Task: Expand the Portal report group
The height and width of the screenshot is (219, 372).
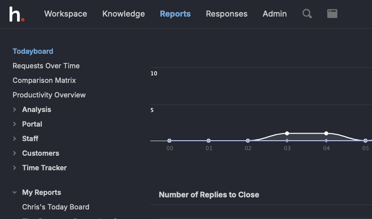Action: pyautogui.click(x=32, y=124)
